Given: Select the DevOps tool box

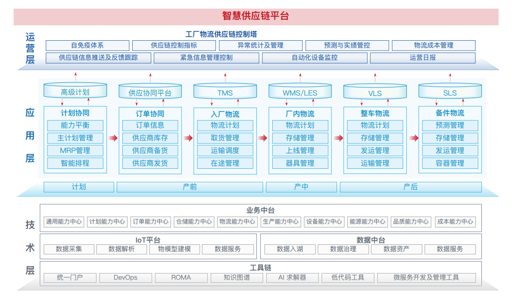Looking at the screenshot, I should [x=125, y=278].
